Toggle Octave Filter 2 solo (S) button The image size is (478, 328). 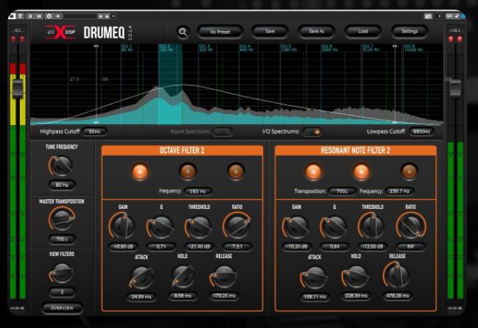click(x=188, y=171)
